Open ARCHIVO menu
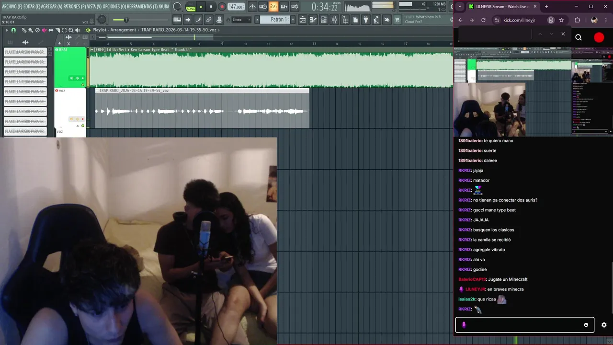The image size is (613, 345). (12, 6)
